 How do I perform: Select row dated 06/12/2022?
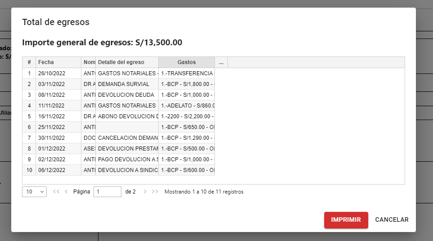tap(52, 170)
